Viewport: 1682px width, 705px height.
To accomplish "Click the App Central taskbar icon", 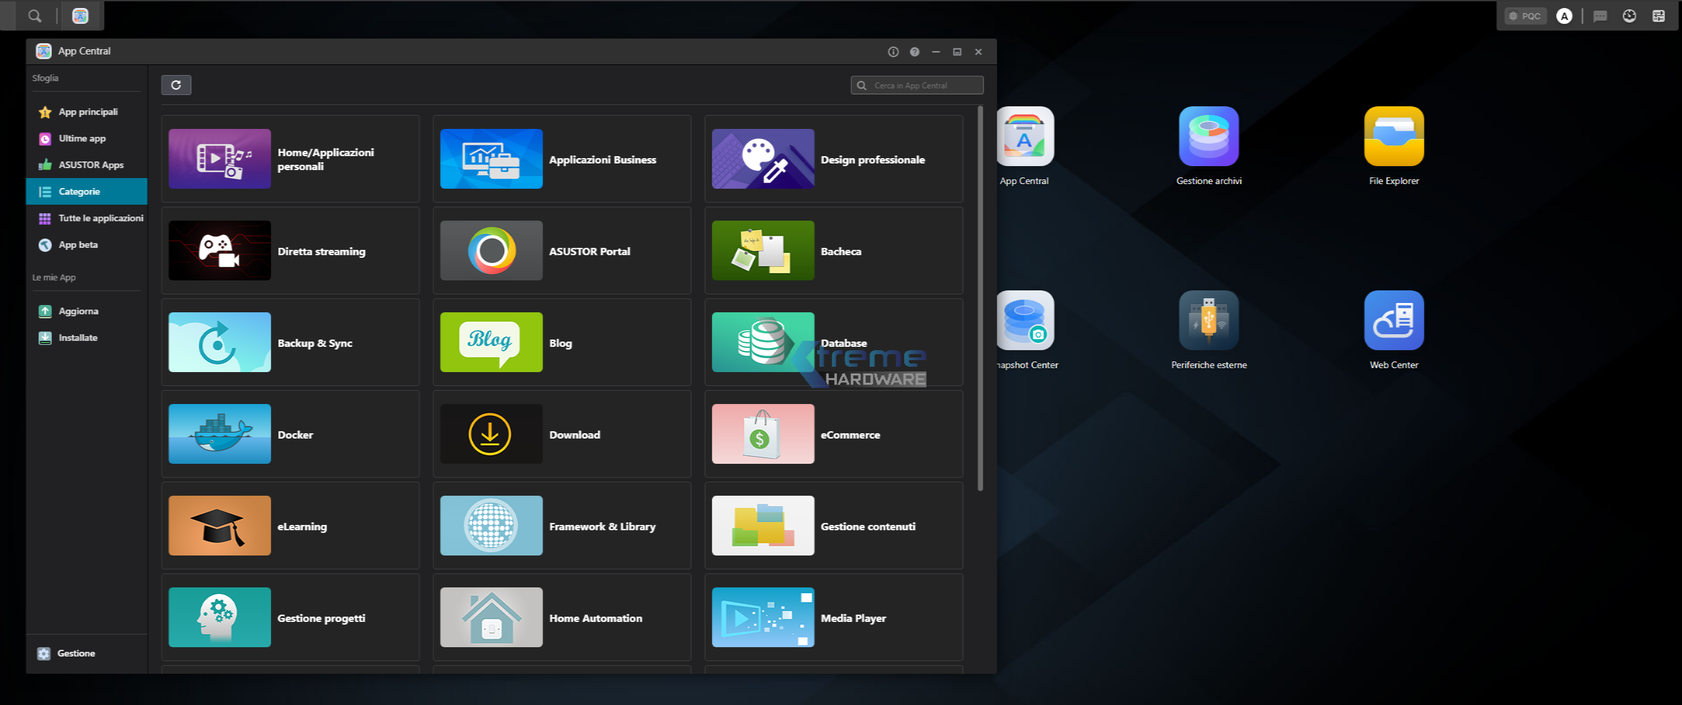I will click(x=80, y=16).
